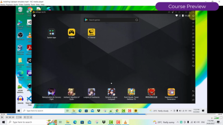The height and width of the screenshot is (125, 223).
Task: Click the VLC remaining time label
Action: coord(220,114)
